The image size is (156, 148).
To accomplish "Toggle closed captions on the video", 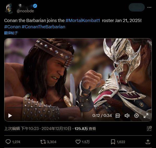I will tap(118, 116).
